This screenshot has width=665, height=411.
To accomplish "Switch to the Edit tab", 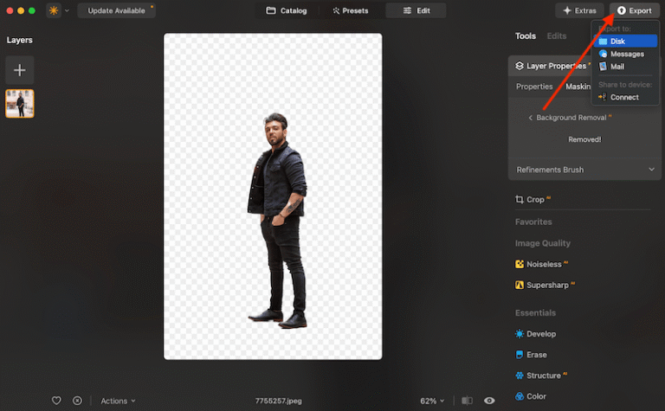I will [x=416, y=10].
